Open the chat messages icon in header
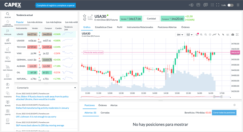 206,5
